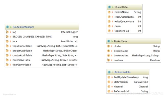
Task: Click the public visibility icon beside RouteInfoManager
Action: pos(10,27)
